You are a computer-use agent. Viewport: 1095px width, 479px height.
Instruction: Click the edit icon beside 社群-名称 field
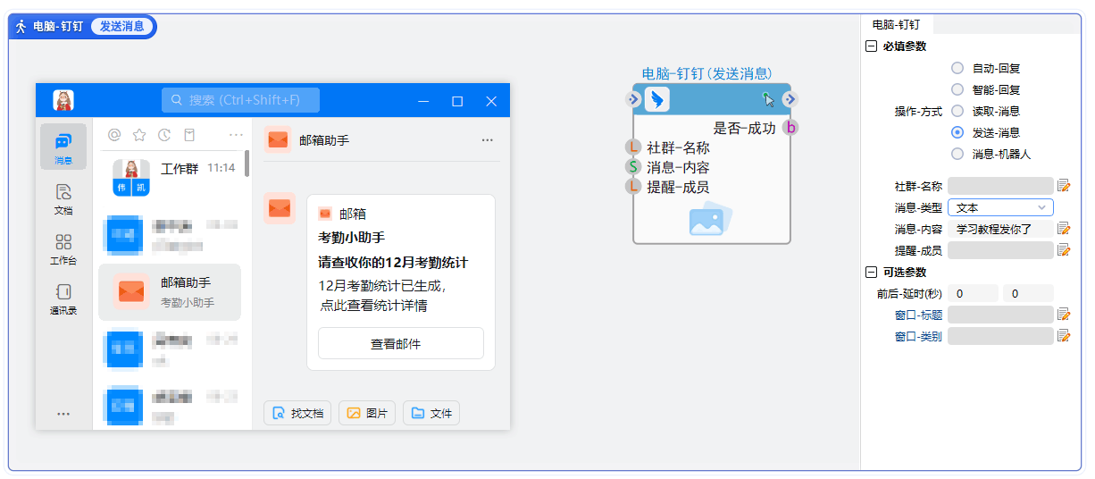point(1063,186)
